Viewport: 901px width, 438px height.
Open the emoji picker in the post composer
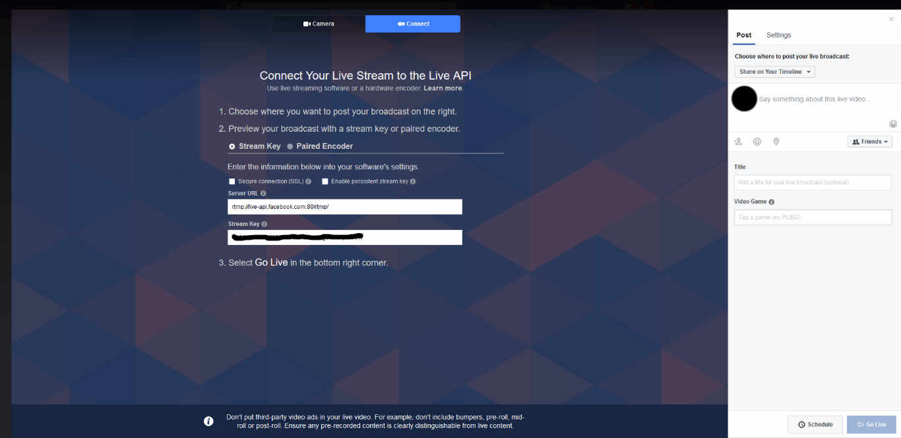(892, 124)
